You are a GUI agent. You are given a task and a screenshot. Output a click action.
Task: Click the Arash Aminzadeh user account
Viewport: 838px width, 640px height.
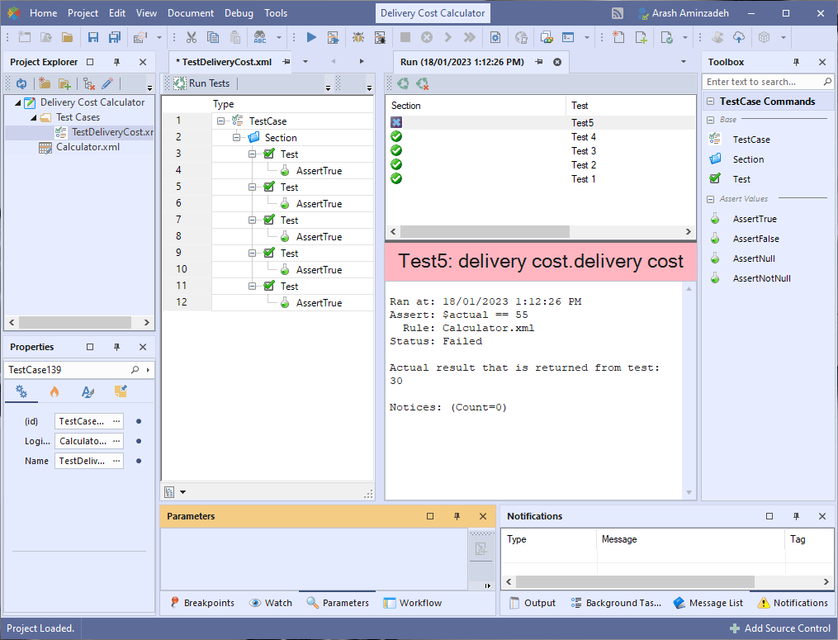pos(684,13)
